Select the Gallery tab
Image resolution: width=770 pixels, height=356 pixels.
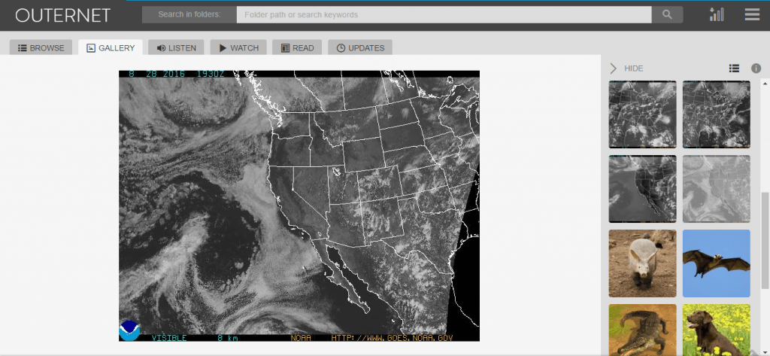coord(111,47)
